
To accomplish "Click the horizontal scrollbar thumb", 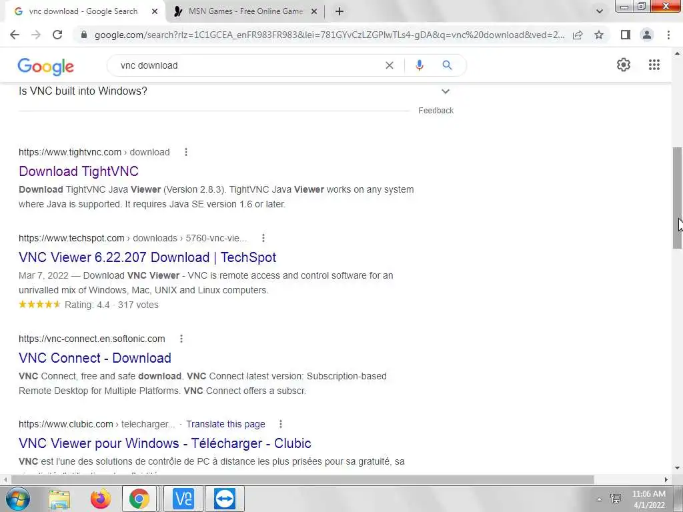I will coord(302,479).
